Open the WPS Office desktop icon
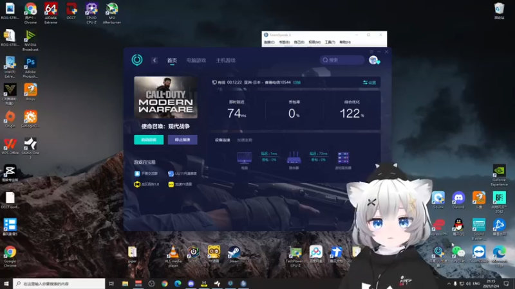 10,146
